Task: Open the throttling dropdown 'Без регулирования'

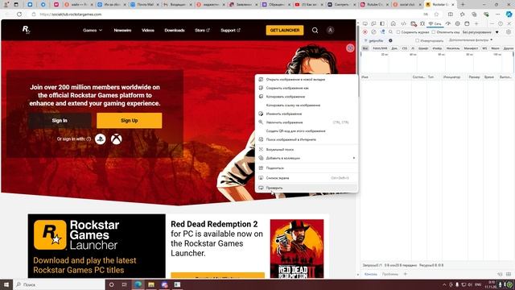Action: coord(480,32)
